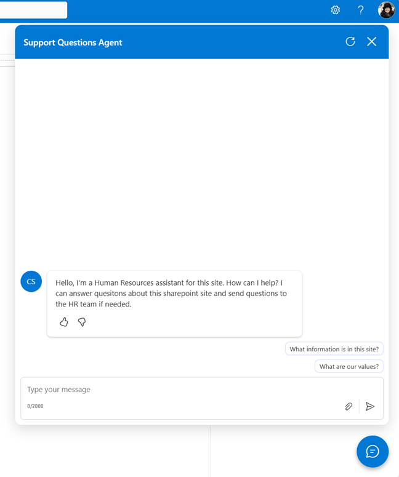Give the greeting message a thumbs down
Image resolution: width=399 pixels, height=477 pixels.
point(82,322)
